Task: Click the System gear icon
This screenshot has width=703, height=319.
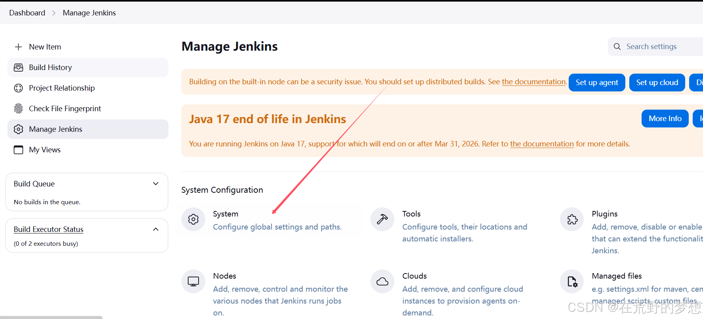Action: (x=193, y=219)
